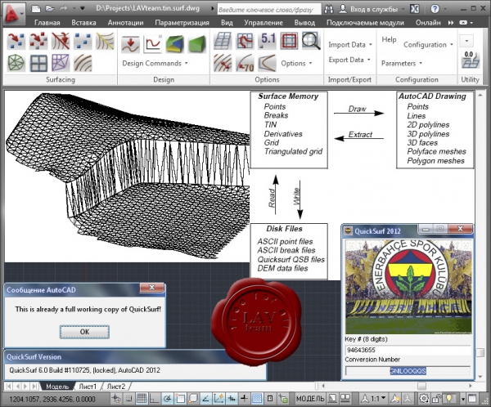491x407 pixels.
Task: Click the scattered blue points Surfacing icon
Action: [83, 41]
